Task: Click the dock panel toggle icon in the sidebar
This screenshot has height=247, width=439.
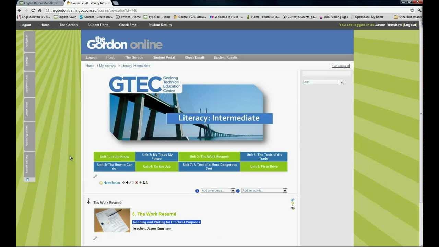Action: [27, 180]
